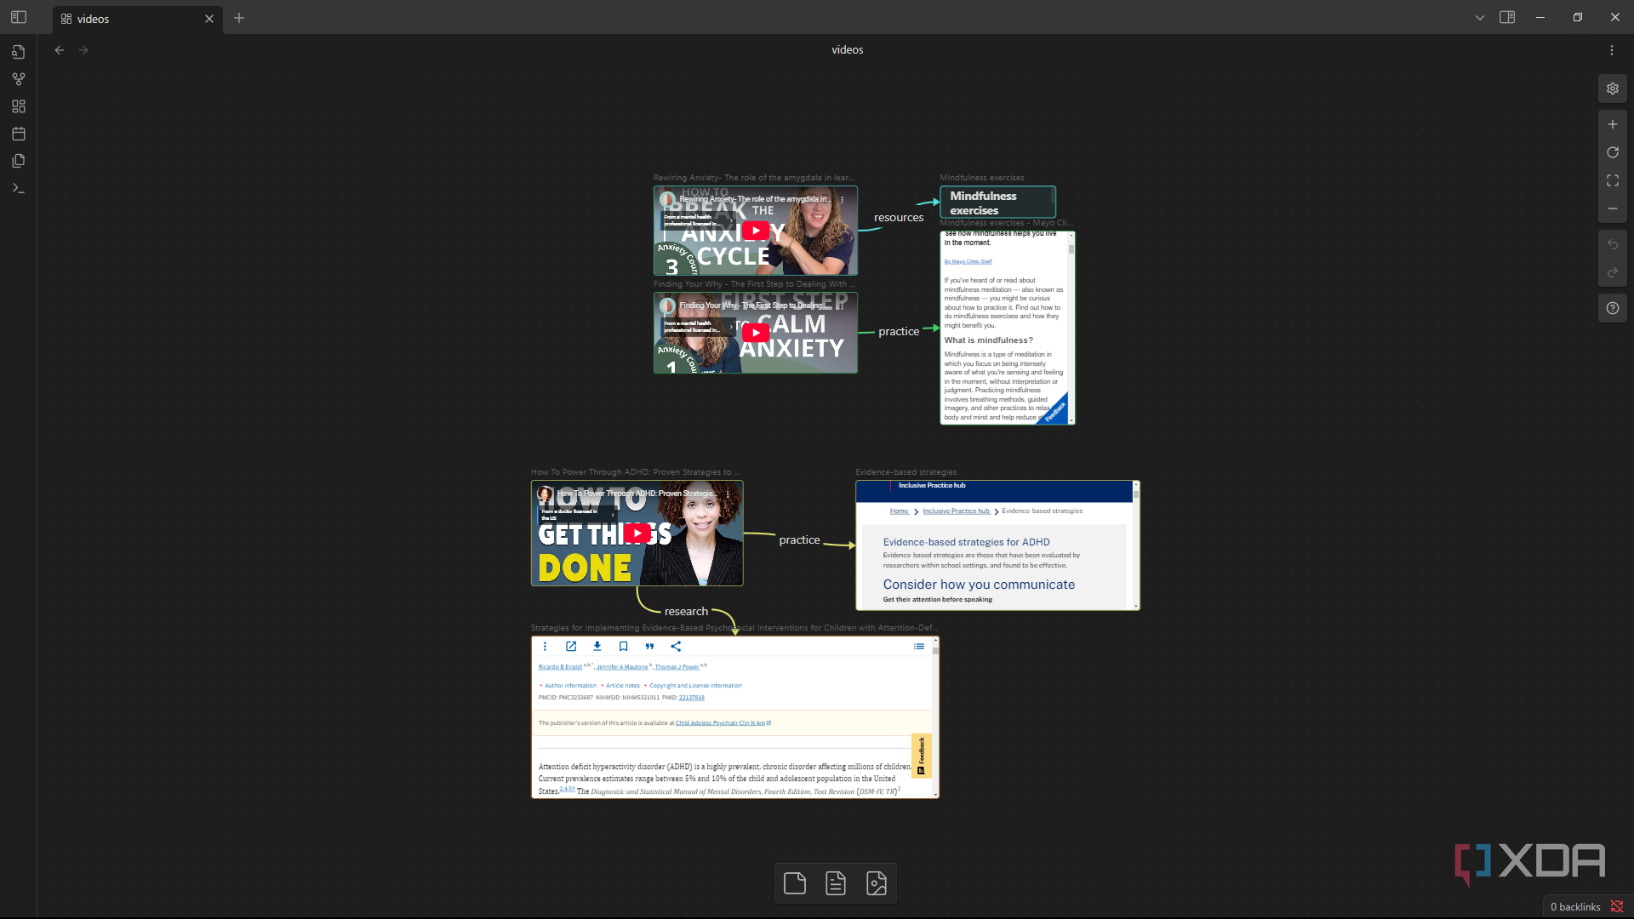The height and width of the screenshot is (919, 1634).
Task: Close the videos tab
Action: [x=209, y=19]
